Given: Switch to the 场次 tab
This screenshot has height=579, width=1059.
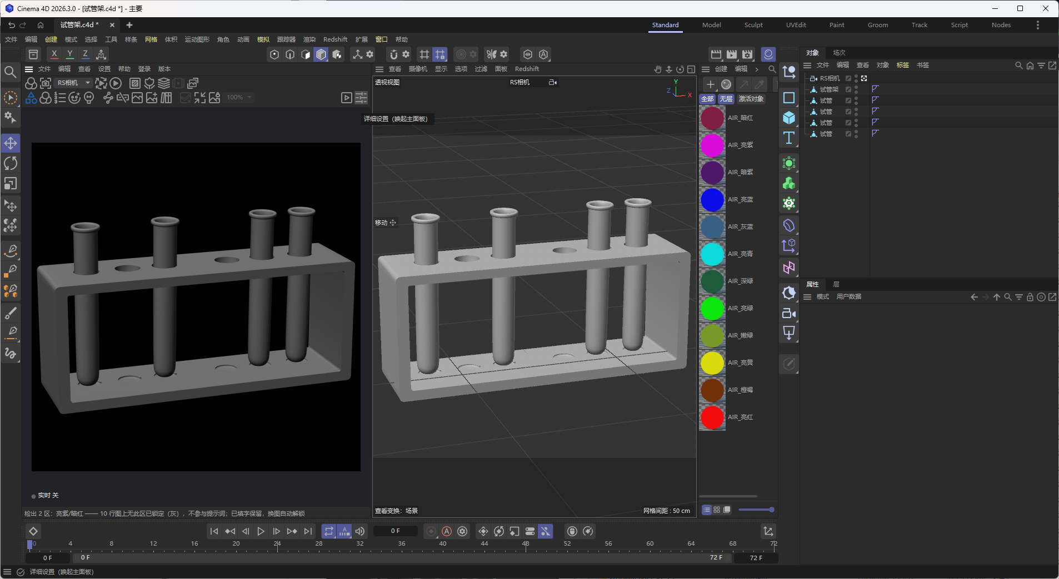Looking at the screenshot, I should [839, 53].
